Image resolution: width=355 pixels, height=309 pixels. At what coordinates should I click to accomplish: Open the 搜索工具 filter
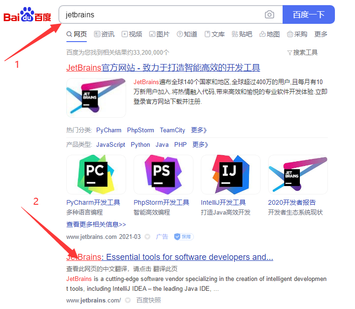(x=303, y=52)
